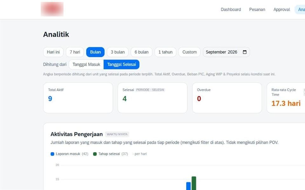Switch calculation to Tanggal Masuk

[86, 64]
